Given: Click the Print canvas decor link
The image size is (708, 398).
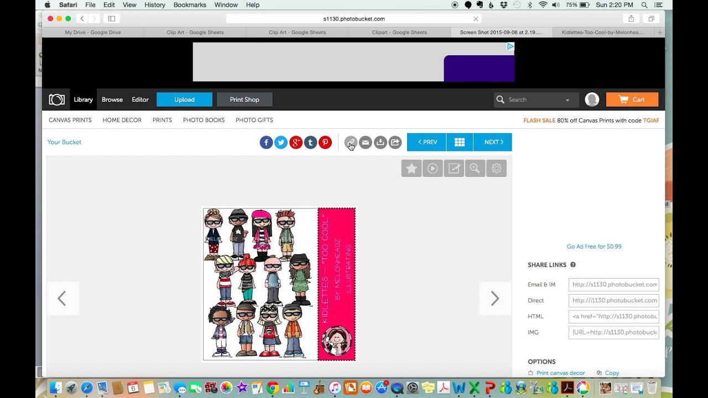Looking at the screenshot, I should click(x=560, y=373).
